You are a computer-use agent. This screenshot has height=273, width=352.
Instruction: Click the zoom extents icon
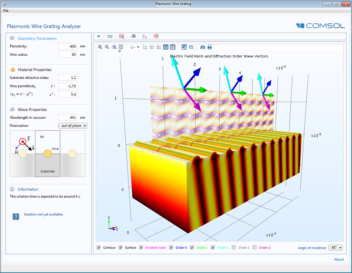coord(121,47)
